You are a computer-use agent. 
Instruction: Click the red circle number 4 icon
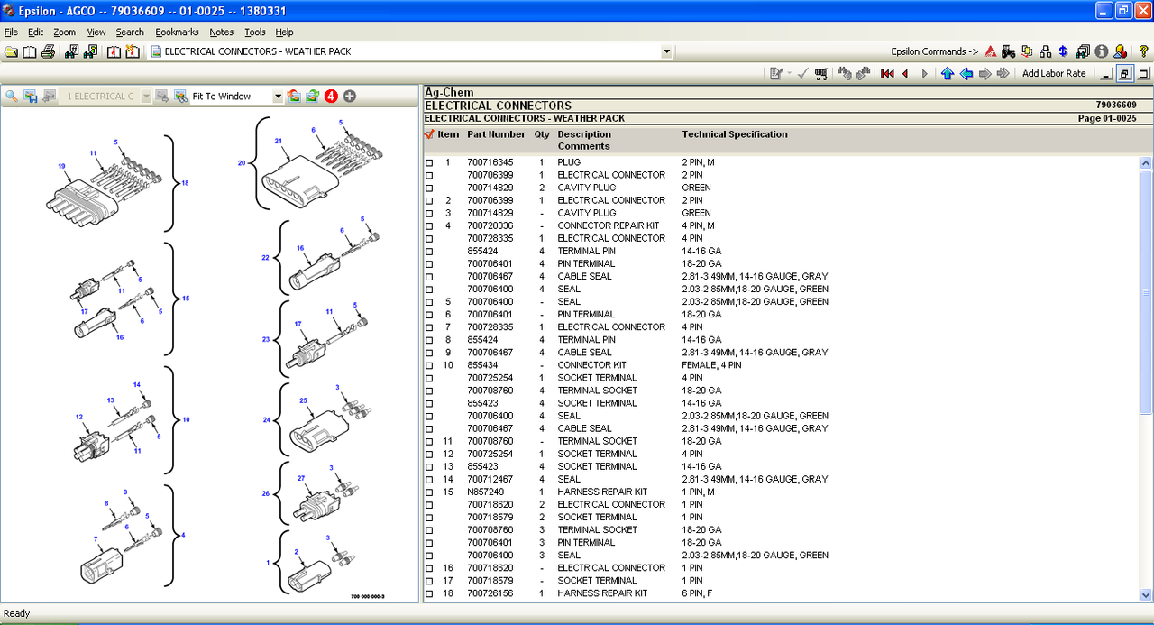click(x=331, y=96)
